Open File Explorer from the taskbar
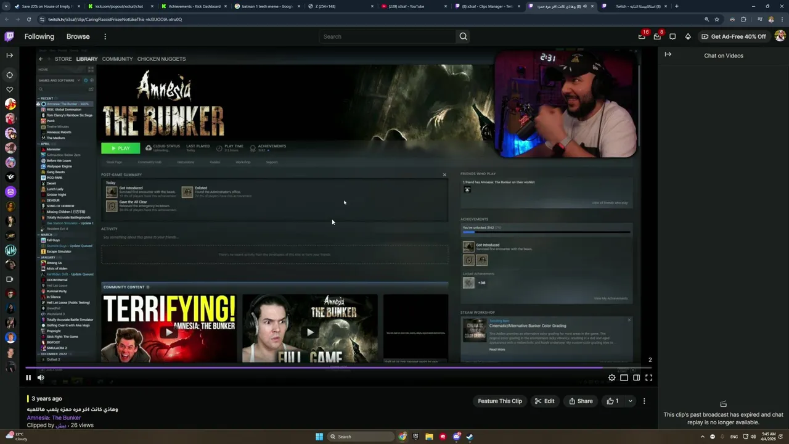The image size is (789, 444). click(x=429, y=437)
